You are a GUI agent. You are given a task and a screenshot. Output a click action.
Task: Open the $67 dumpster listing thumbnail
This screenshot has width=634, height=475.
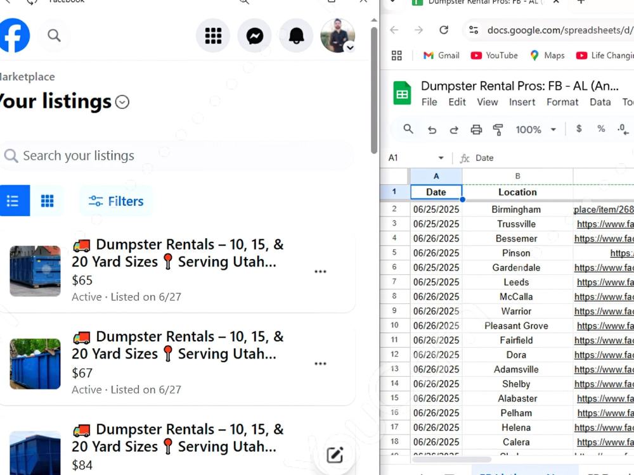[35, 364]
